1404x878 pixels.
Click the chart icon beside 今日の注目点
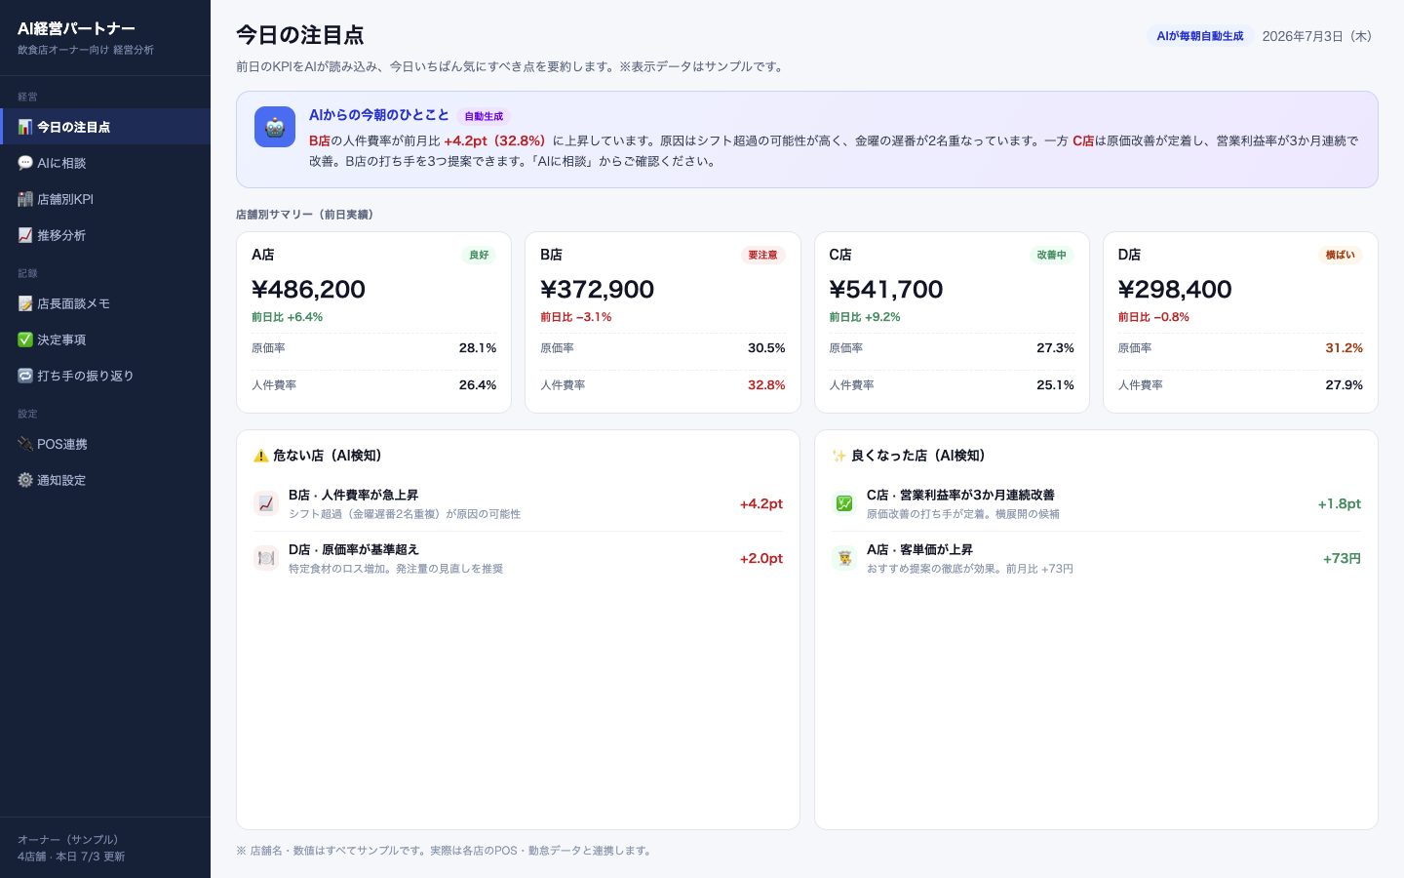(25, 127)
